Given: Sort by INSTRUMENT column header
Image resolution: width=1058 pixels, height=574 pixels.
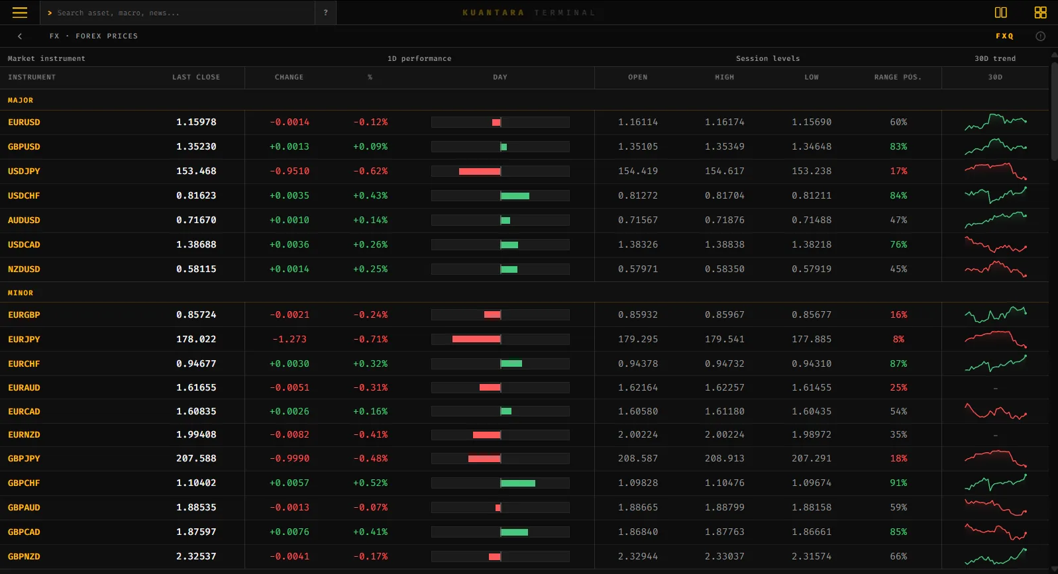Looking at the screenshot, I should tap(32, 77).
